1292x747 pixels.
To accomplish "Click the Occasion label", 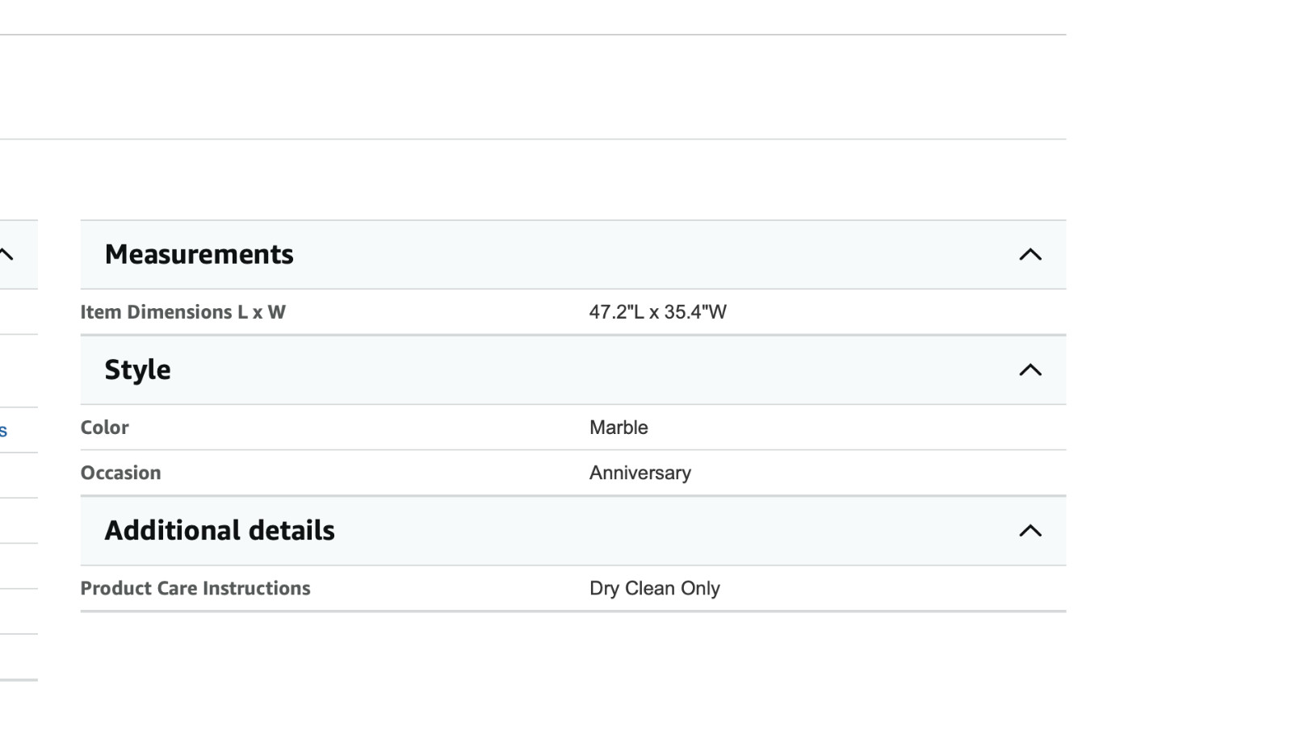I will 121,473.
